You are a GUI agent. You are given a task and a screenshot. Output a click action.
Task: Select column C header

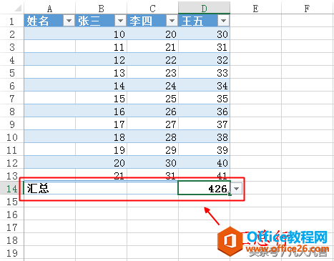point(152,9)
